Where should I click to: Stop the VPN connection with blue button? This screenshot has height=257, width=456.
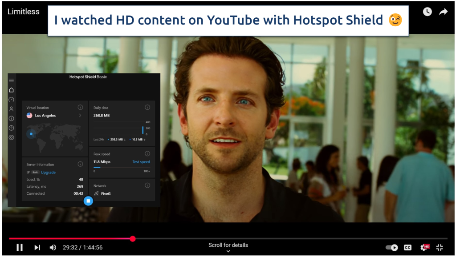tap(88, 201)
